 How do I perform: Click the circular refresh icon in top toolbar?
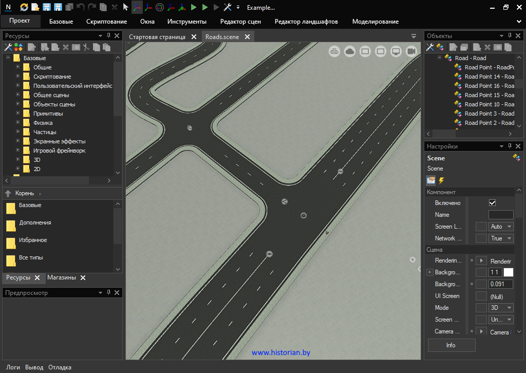tap(24, 7)
